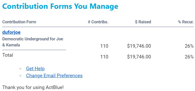This screenshot has width=195, height=91.
Task: Click the Contribution Form column header
Action: pyautogui.click(x=19, y=22)
